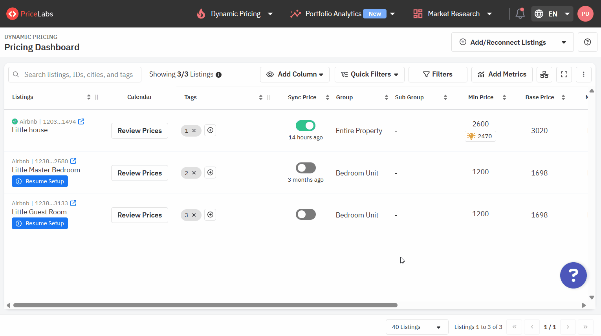Screen dimensions: 601x336
Task: Add a tag to Little Master Bedroom
Action: click(211, 172)
